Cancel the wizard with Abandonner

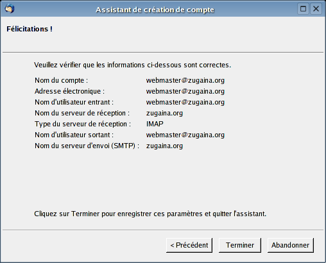click(291, 245)
